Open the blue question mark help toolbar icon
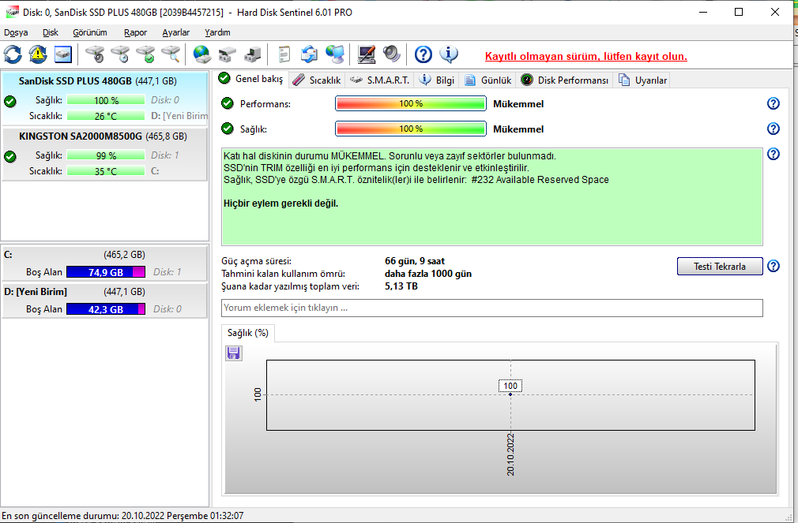This screenshot has height=523, width=798. (423, 54)
